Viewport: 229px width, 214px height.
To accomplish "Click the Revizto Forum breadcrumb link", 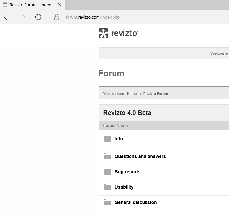I will click(156, 94).
